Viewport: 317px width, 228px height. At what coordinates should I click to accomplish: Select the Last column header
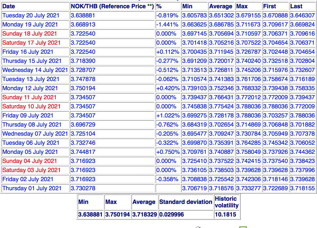click(296, 6)
